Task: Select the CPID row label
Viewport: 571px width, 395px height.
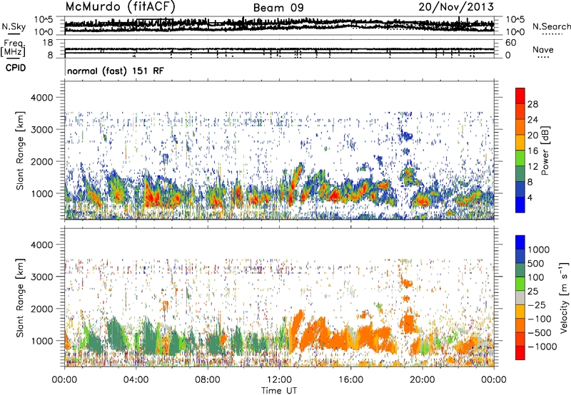Action: click(x=16, y=68)
